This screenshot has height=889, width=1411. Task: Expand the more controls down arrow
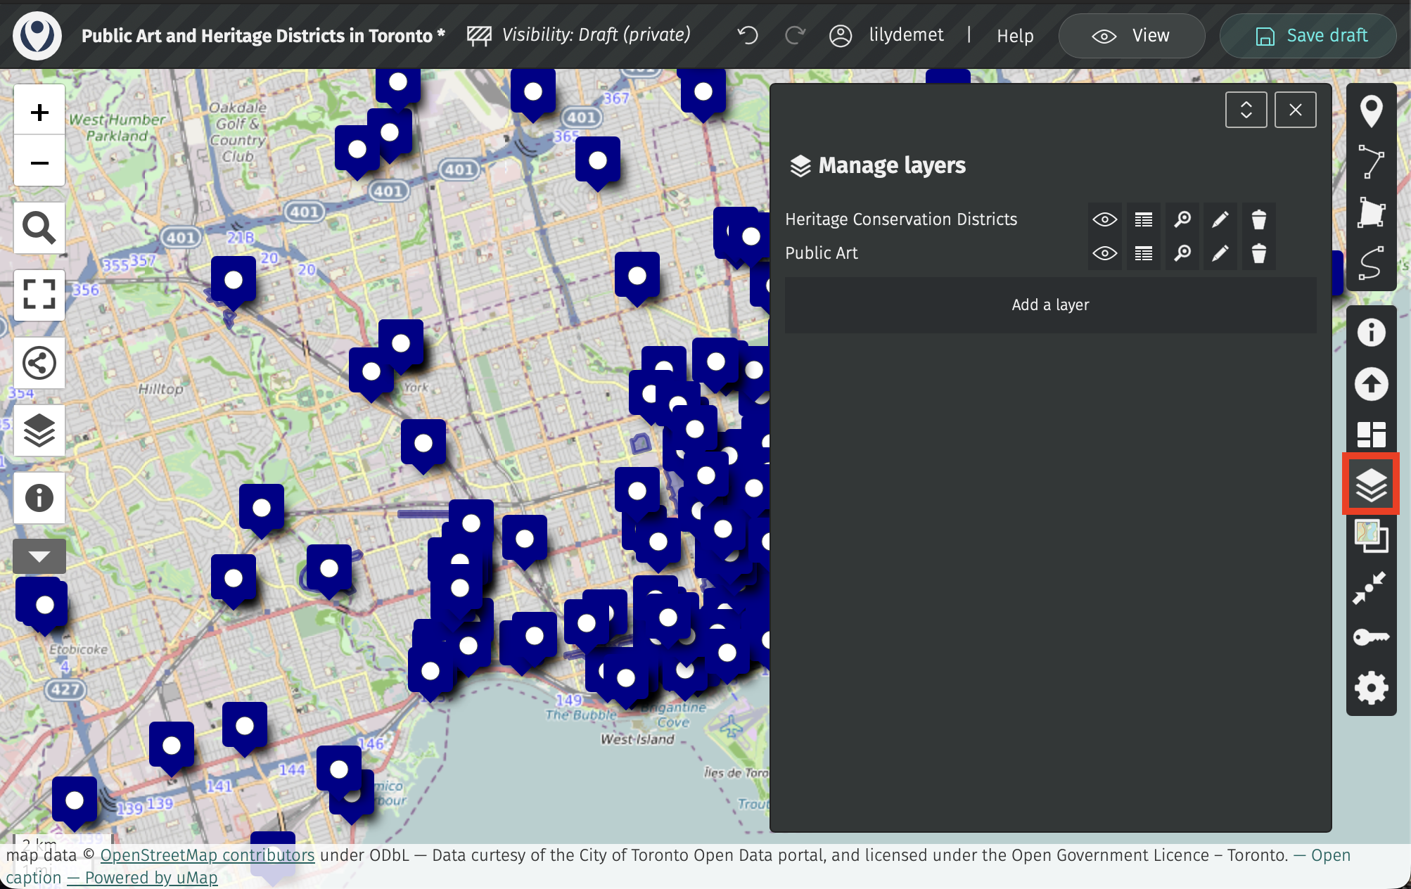click(x=39, y=557)
